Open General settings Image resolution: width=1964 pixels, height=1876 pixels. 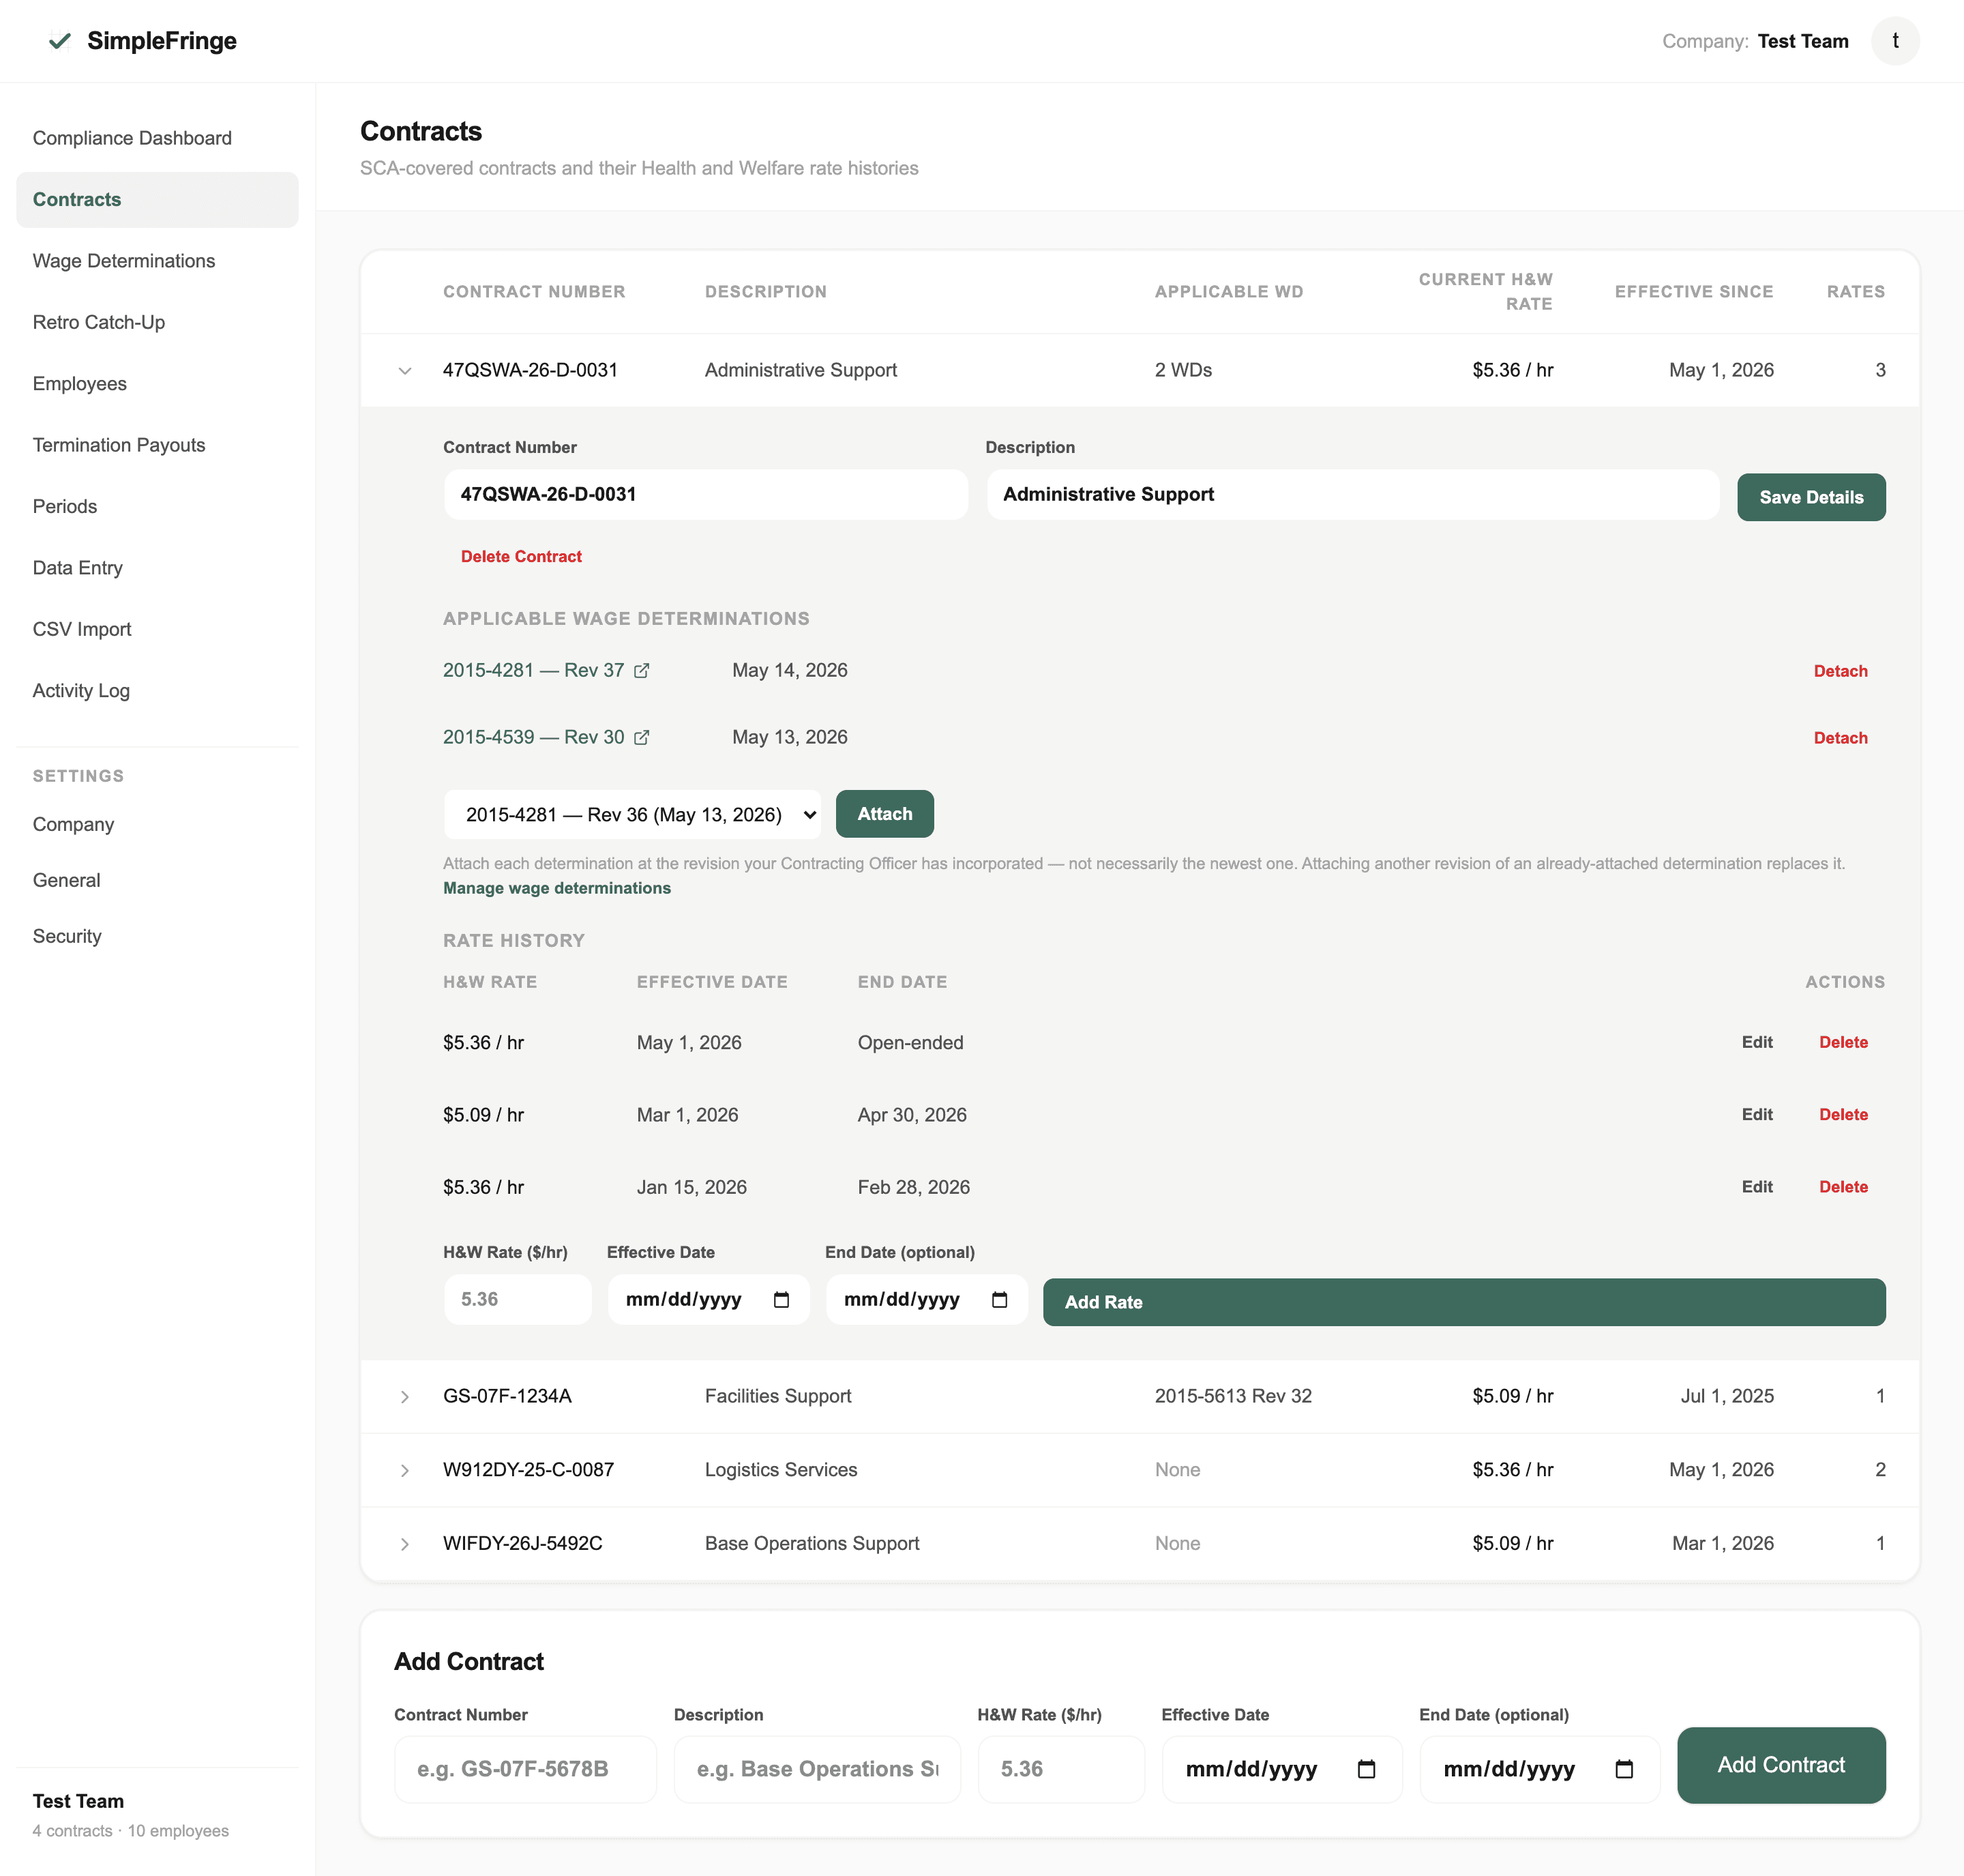157,880
